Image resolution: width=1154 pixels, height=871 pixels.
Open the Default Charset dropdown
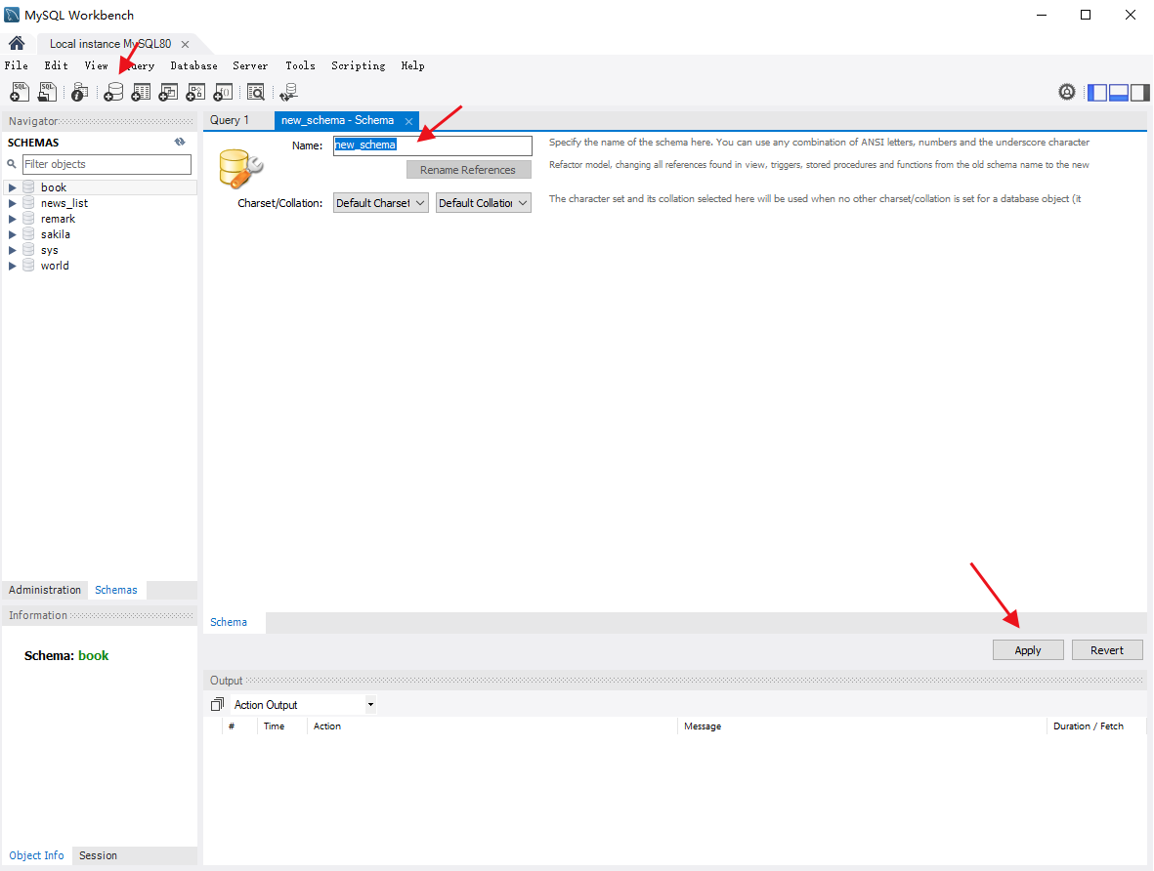tap(380, 203)
